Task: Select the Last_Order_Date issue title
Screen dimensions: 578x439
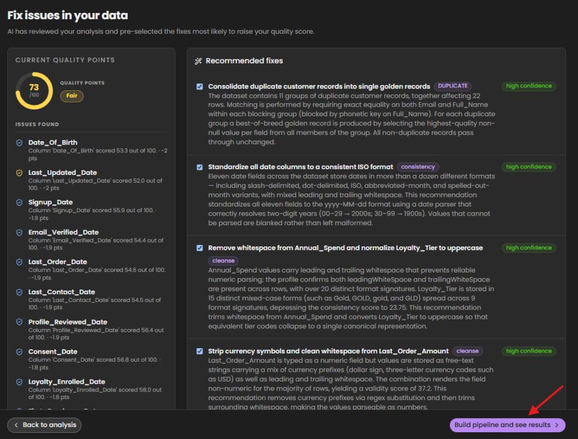Action: (58, 262)
